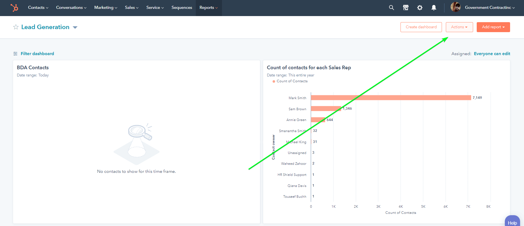Click the Create dashboard button

pos(421,27)
